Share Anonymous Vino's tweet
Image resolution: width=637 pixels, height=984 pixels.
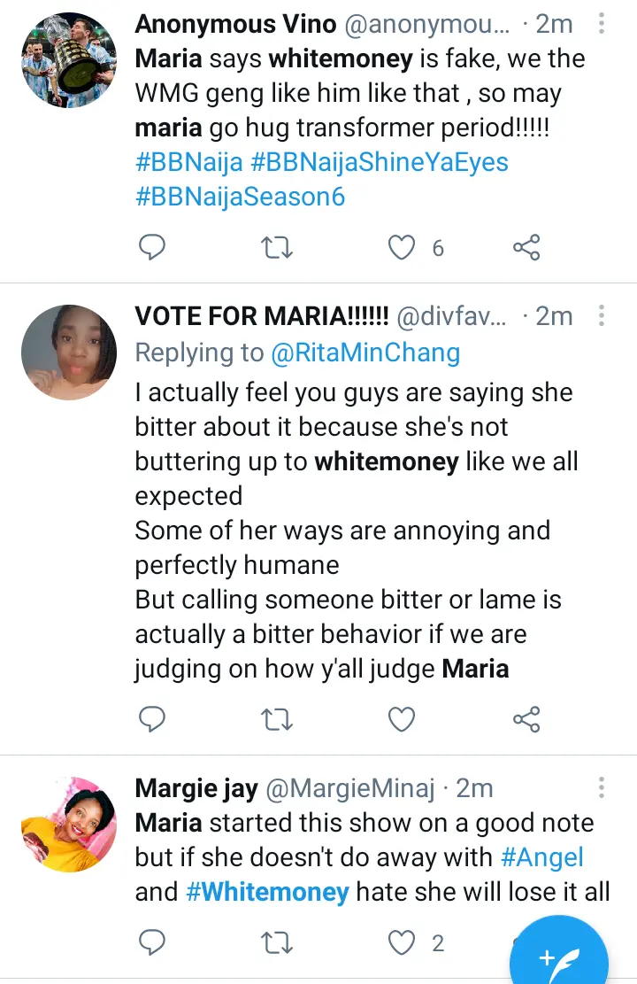click(526, 248)
